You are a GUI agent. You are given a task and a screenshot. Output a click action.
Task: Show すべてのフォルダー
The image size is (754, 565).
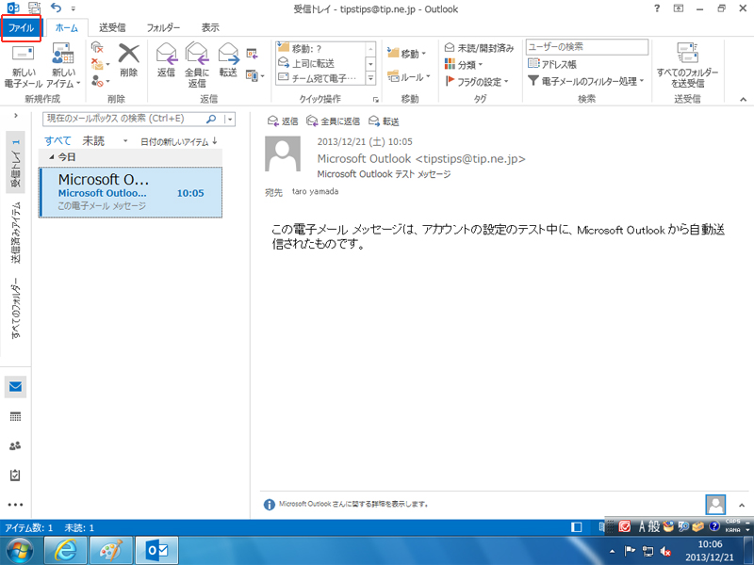coord(16,308)
